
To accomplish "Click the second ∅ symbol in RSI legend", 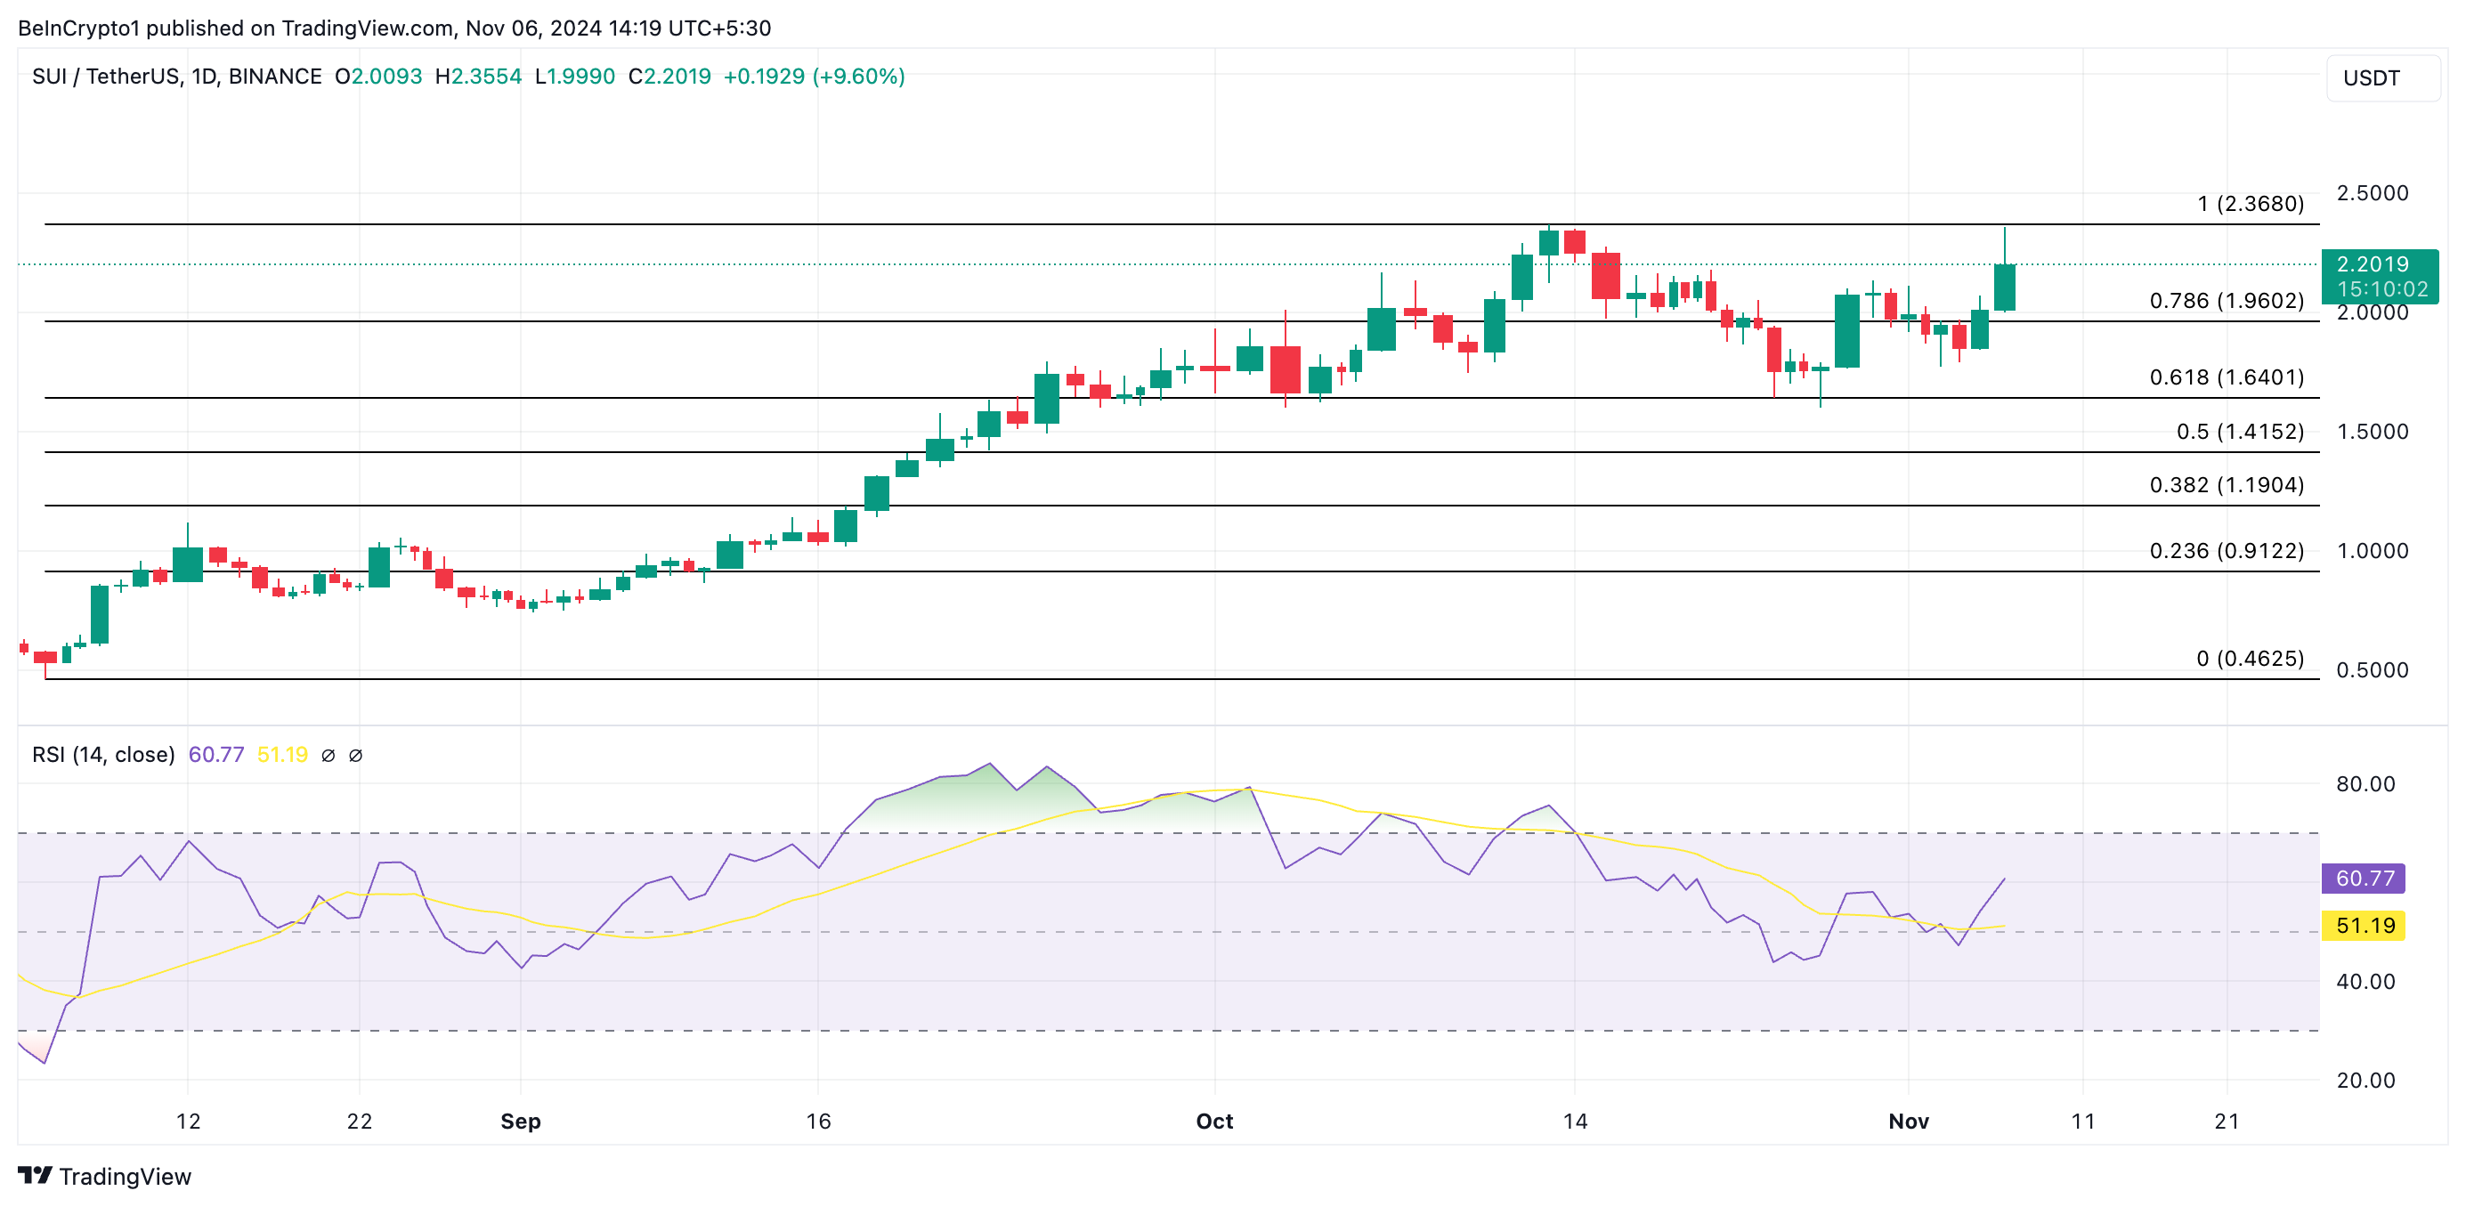I will click(355, 755).
